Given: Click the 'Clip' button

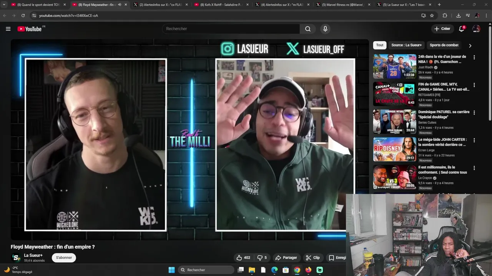Looking at the screenshot, I should (312, 258).
